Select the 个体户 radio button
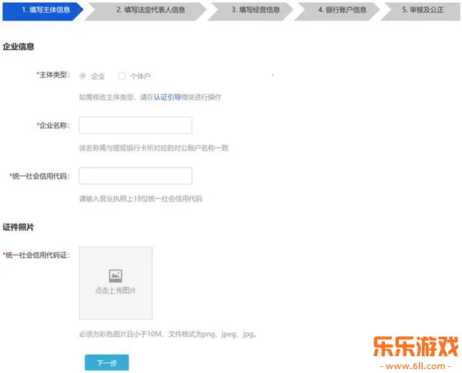The width and height of the screenshot is (462, 373). coord(122,76)
